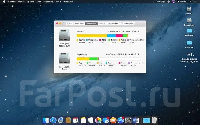The width and height of the screenshot is (200, 125).
Task: Open the Обслуживание tab
Action: (127, 23)
